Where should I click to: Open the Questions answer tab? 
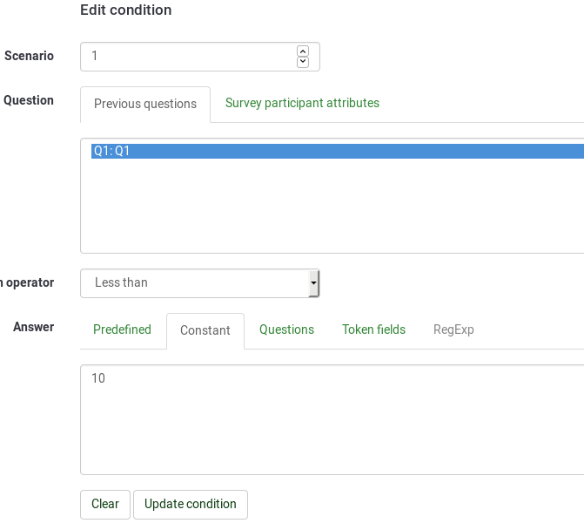(x=286, y=330)
